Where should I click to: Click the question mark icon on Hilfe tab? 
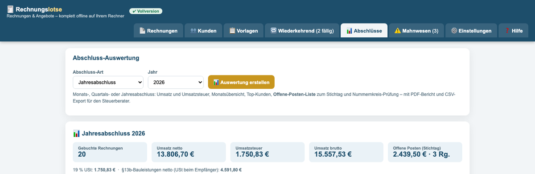pyautogui.click(x=507, y=31)
